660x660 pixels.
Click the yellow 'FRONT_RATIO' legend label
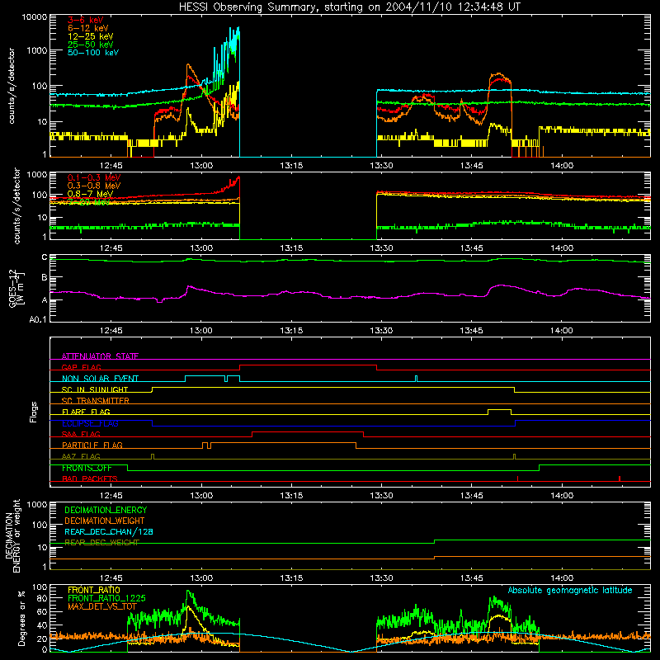(94, 590)
